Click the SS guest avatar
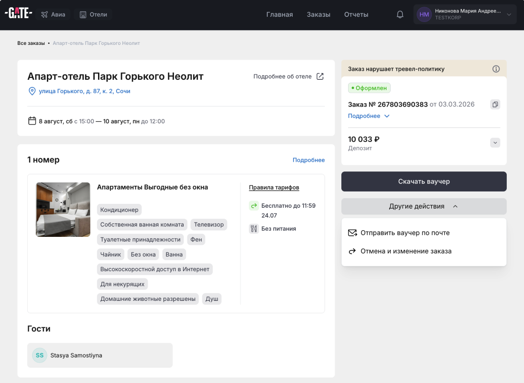The height and width of the screenshot is (383, 524). tap(40, 355)
